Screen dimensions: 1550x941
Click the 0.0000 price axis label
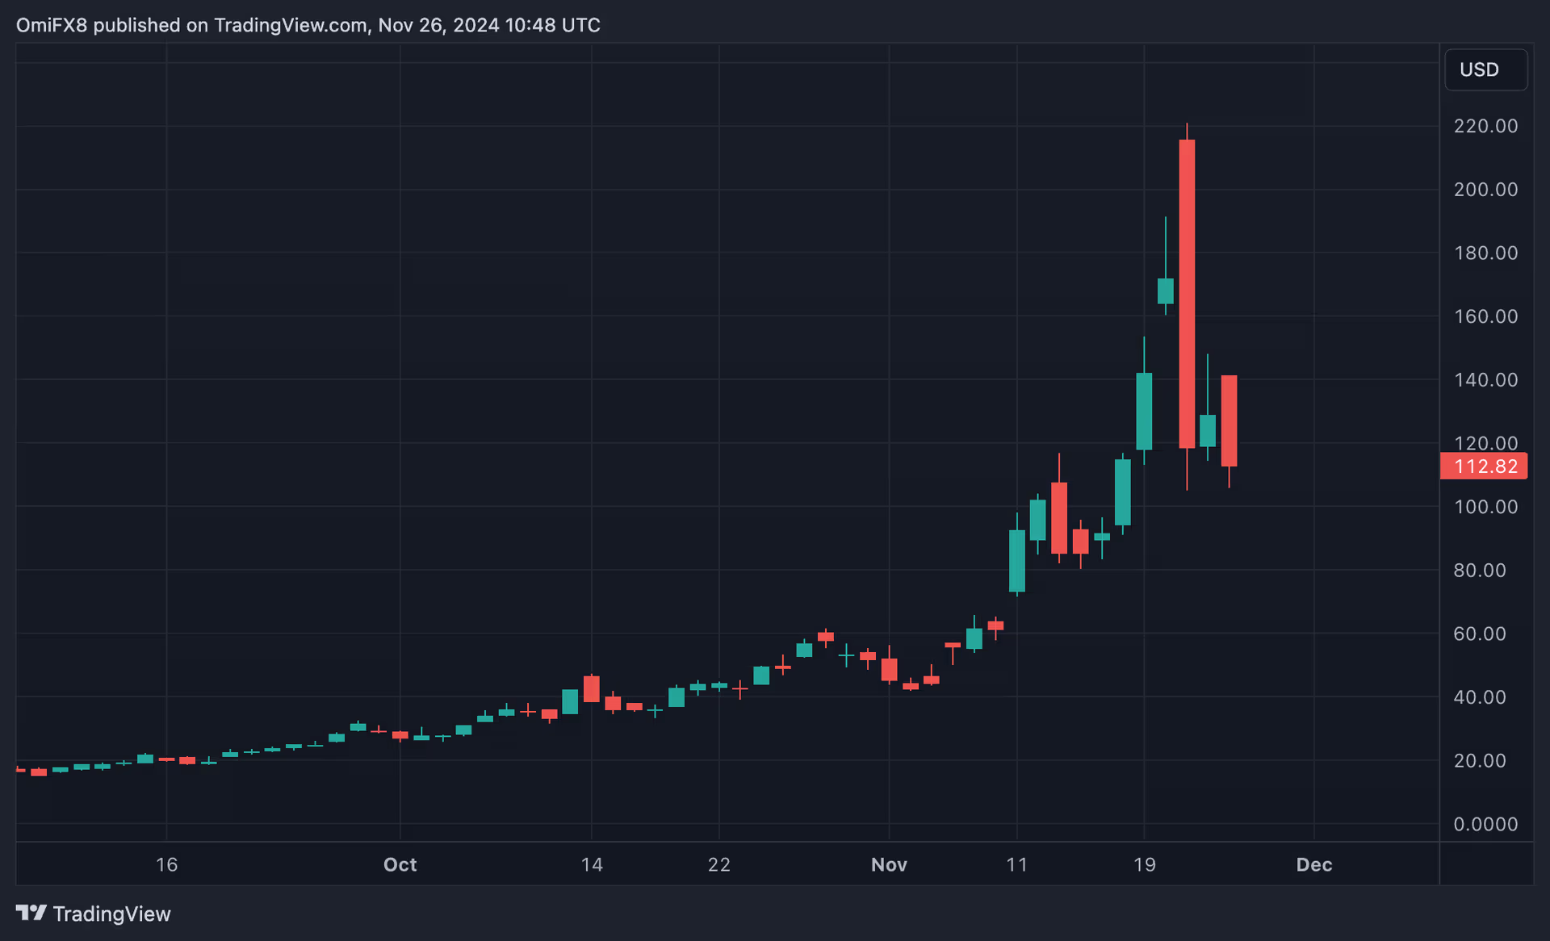click(x=1485, y=825)
